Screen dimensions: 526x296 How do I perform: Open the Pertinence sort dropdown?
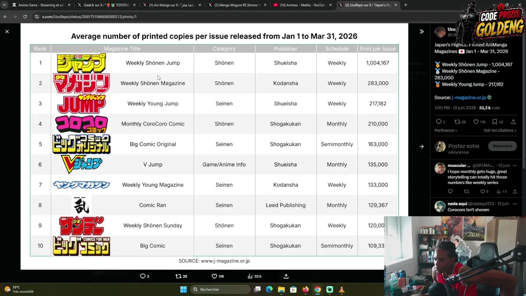[446, 130]
